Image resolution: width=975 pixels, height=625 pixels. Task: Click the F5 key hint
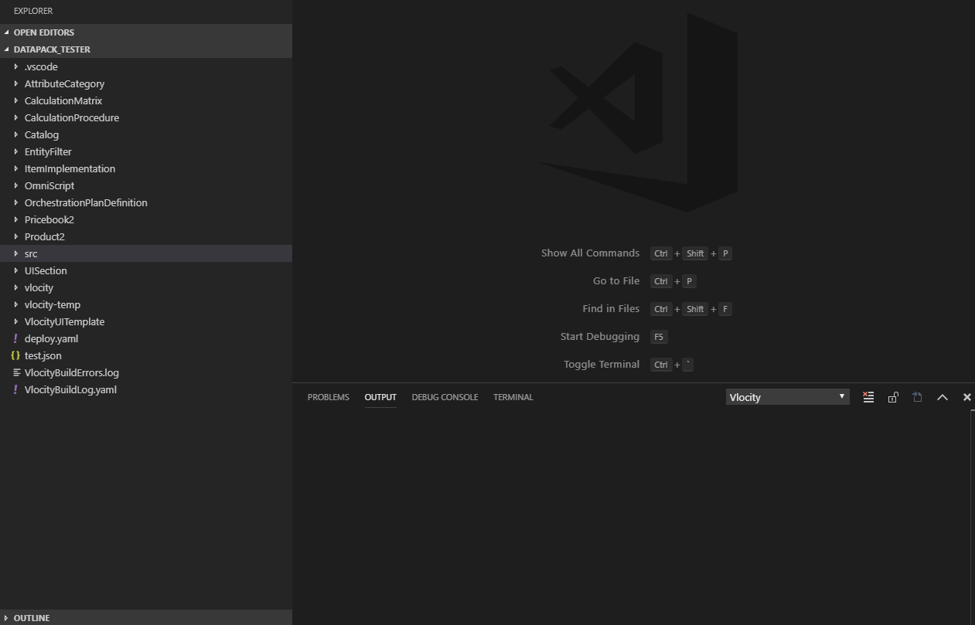[659, 337]
